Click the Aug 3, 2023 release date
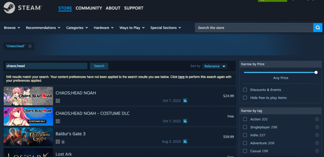Image resolution: width=324 pixels, height=157 pixels. [x=171, y=141]
